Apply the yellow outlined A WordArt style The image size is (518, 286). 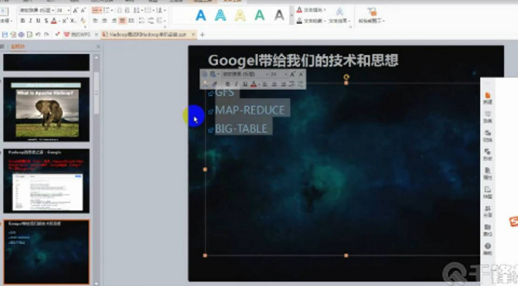[x=240, y=15]
